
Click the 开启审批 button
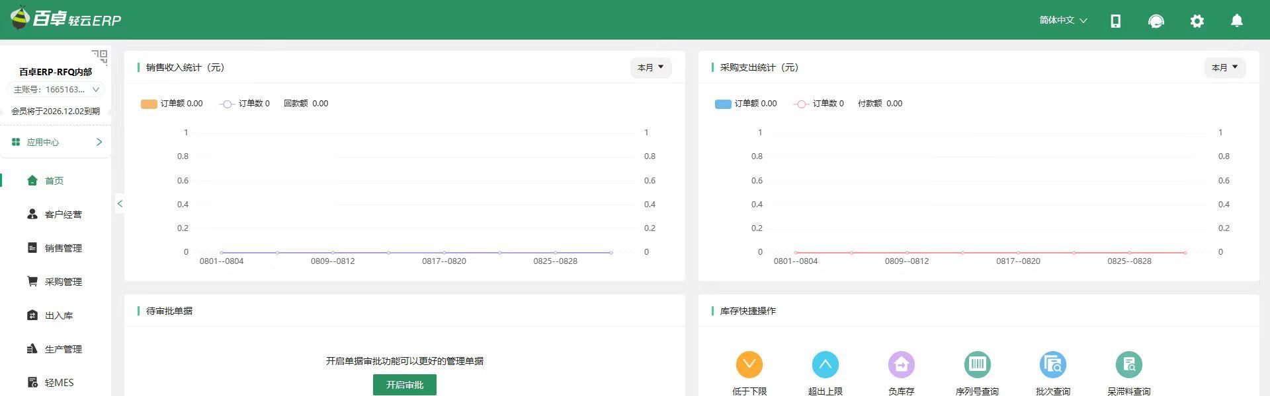click(x=404, y=385)
